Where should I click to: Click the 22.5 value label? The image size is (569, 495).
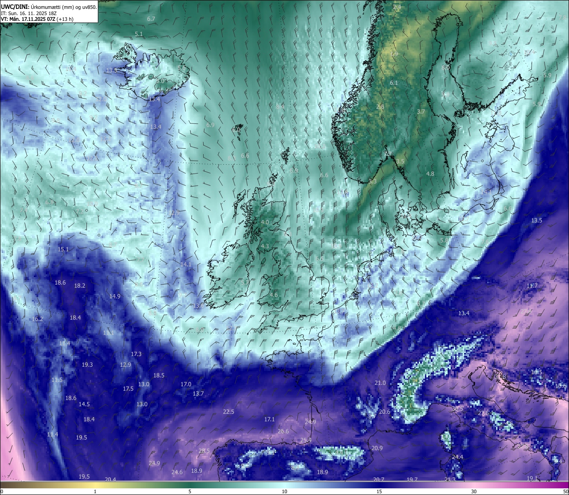(x=228, y=412)
